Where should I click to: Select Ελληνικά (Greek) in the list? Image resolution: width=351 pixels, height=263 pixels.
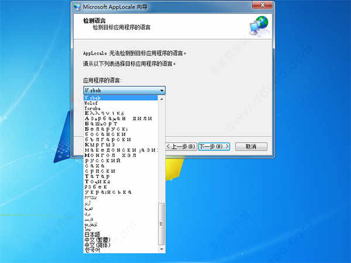tap(121, 114)
